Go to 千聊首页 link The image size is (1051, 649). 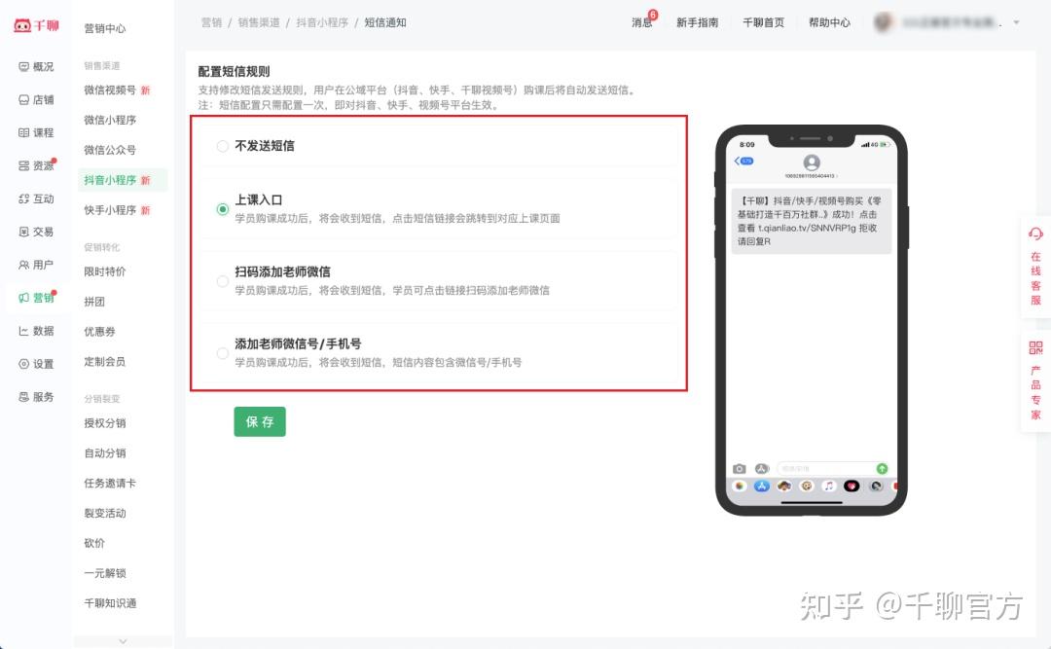point(764,22)
